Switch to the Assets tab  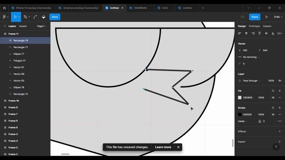[23, 26]
